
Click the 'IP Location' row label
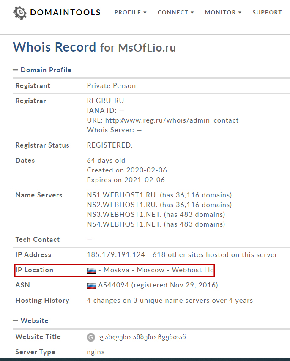34,270
